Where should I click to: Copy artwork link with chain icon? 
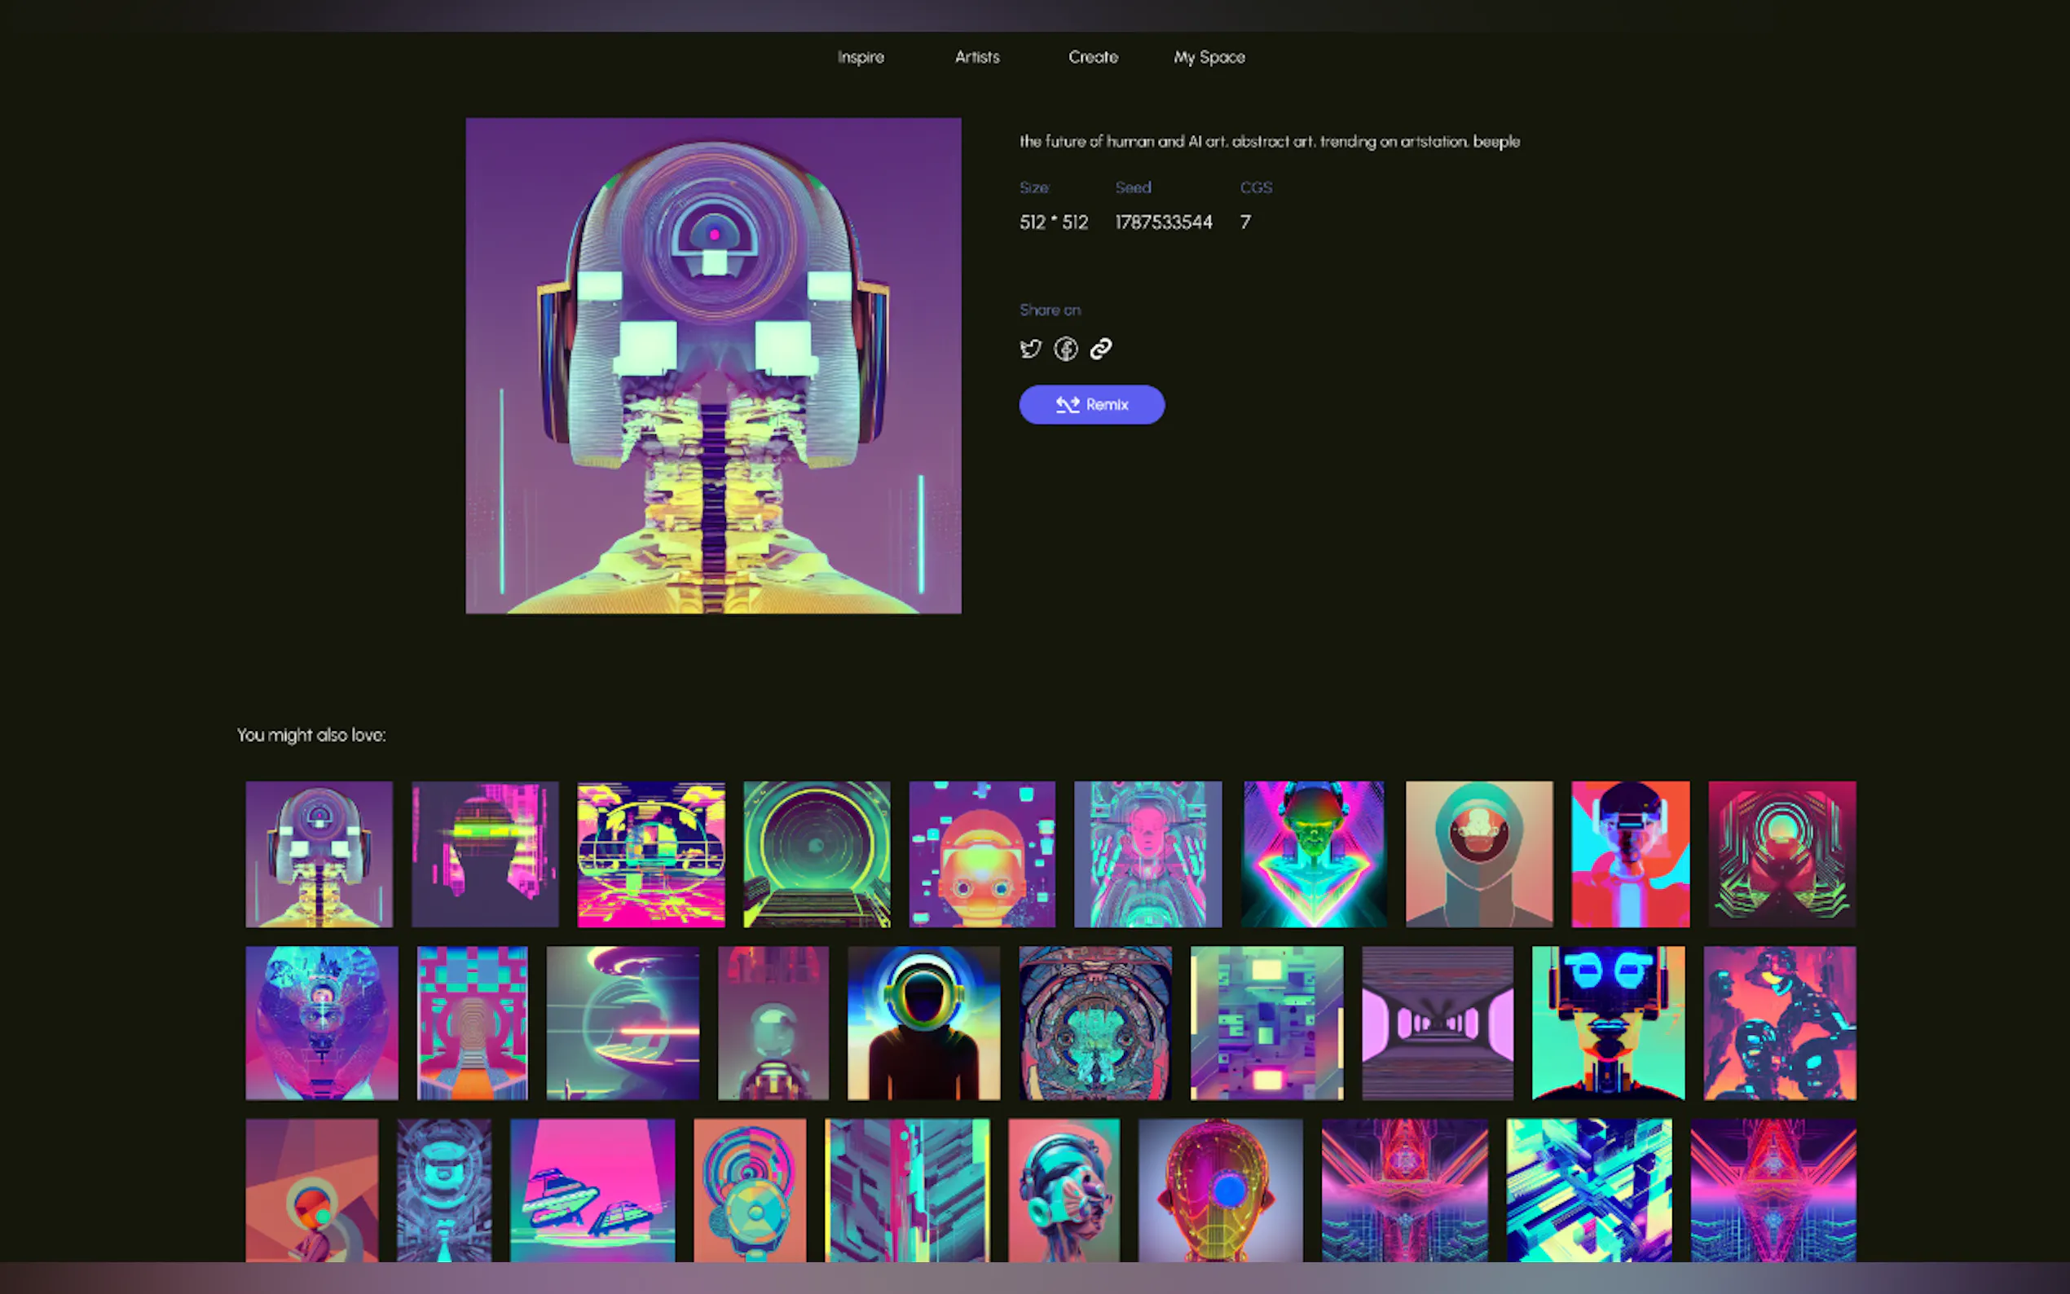[x=1100, y=348]
